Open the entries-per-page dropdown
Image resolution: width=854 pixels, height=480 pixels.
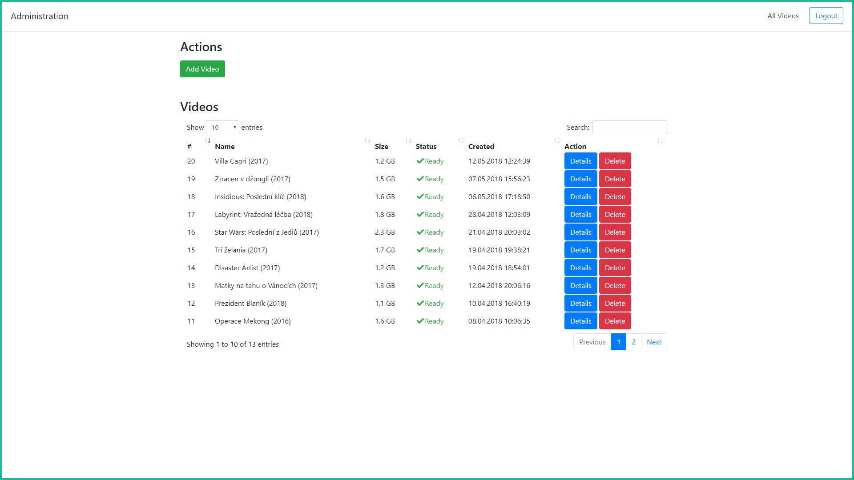click(x=222, y=128)
